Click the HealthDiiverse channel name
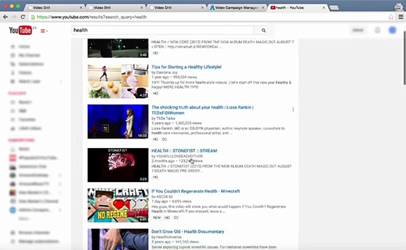 pyautogui.click(x=169, y=237)
